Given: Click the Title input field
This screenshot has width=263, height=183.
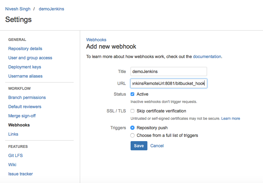Looking at the screenshot, I should (x=169, y=71).
